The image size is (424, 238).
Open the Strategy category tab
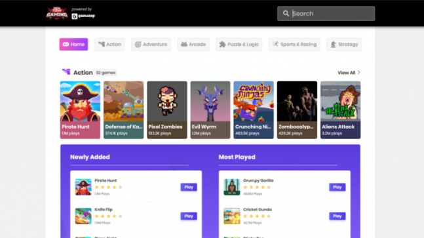344,45
